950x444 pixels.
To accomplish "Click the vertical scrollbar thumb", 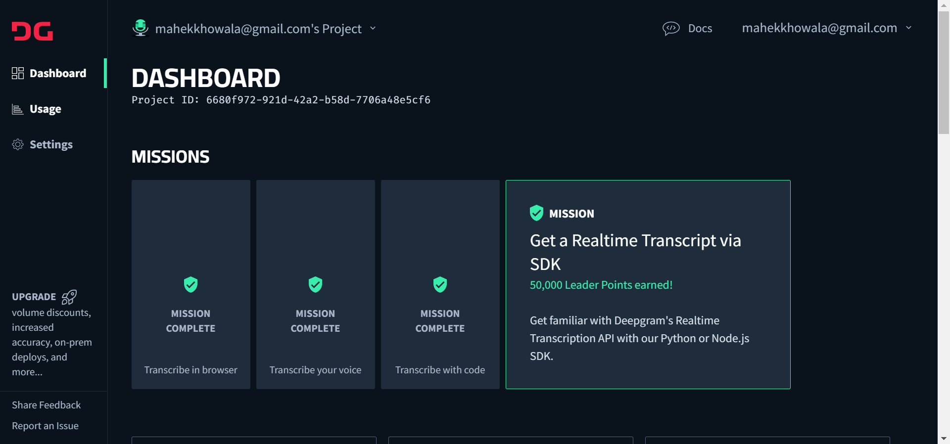I will tap(944, 73).
